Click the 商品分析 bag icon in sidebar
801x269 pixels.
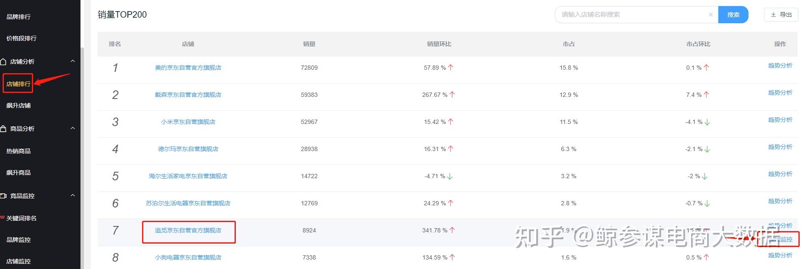(x=3, y=129)
